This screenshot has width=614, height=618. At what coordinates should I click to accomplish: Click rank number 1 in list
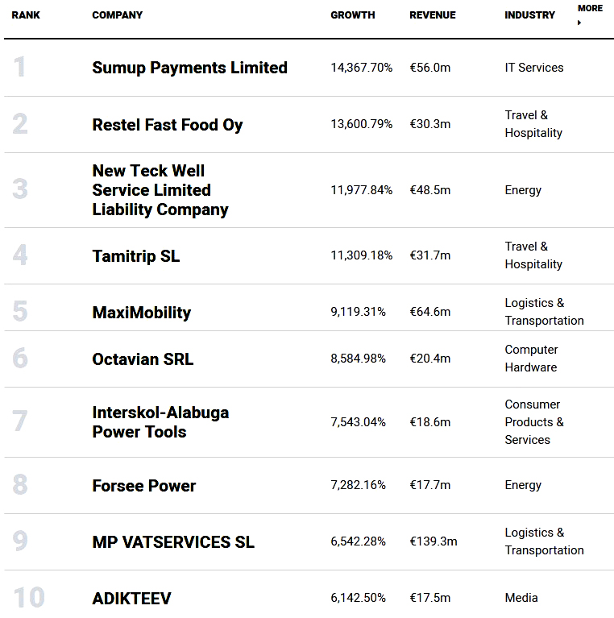(20, 68)
